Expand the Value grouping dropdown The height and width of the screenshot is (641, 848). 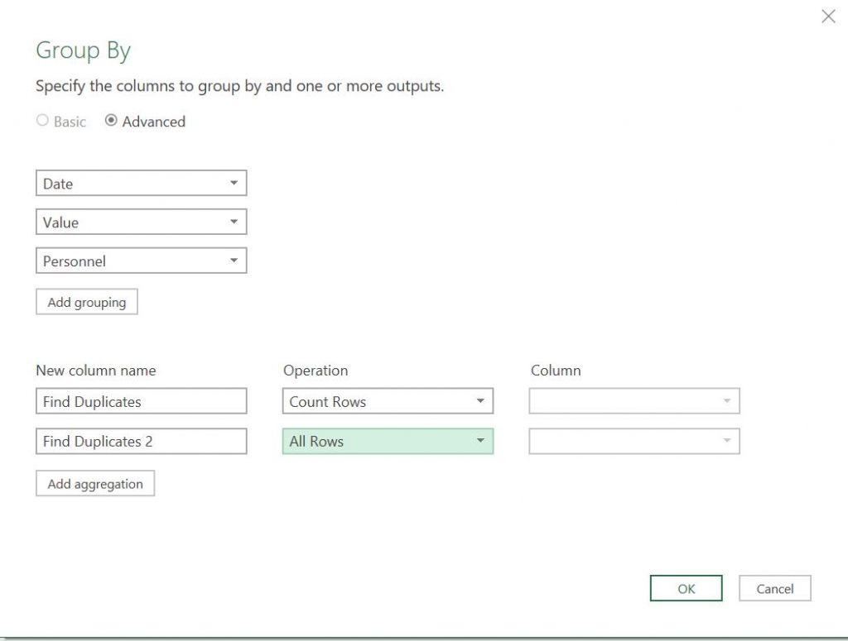click(141, 222)
